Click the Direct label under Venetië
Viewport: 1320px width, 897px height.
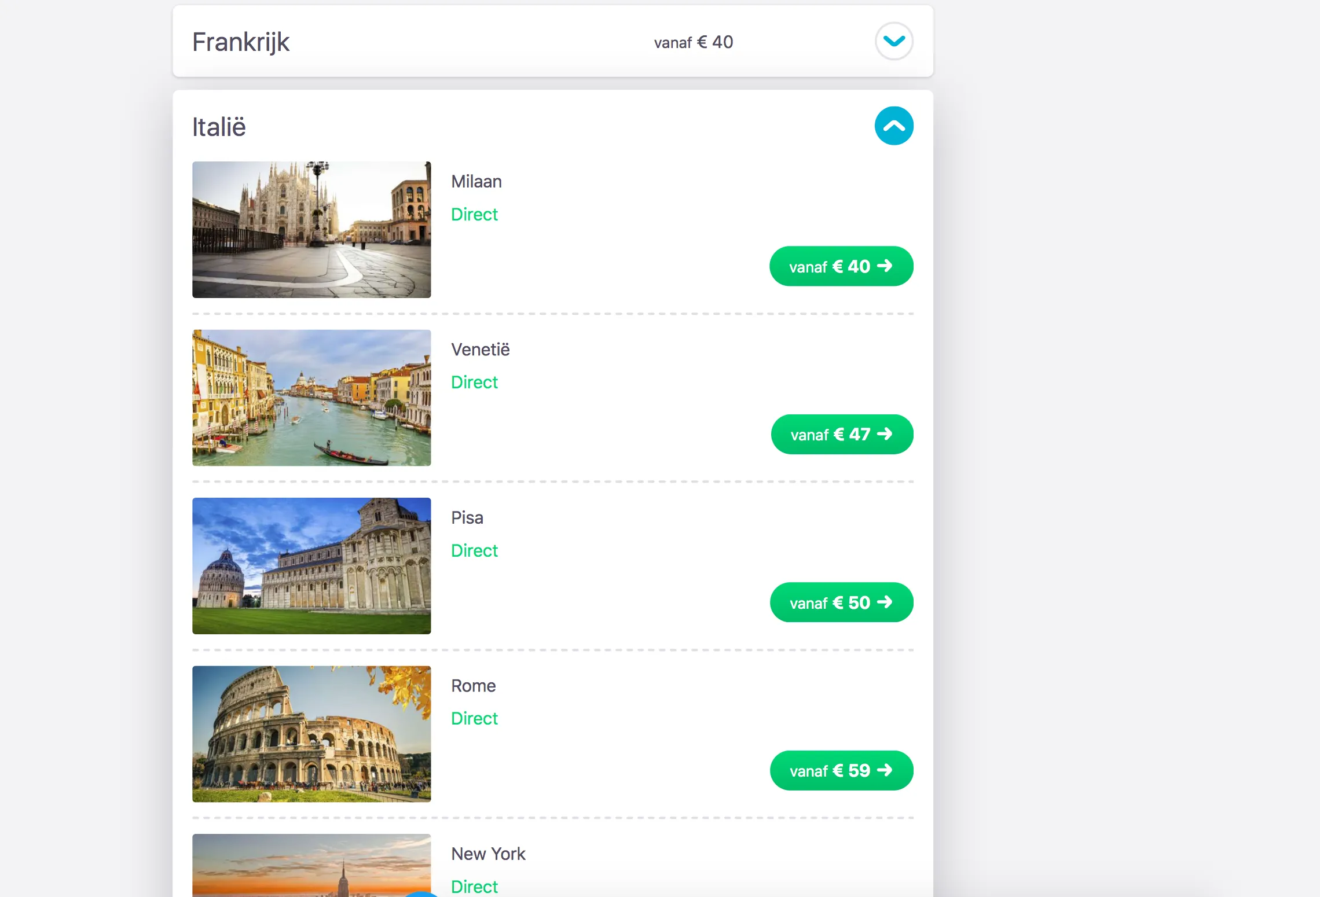click(x=474, y=383)
